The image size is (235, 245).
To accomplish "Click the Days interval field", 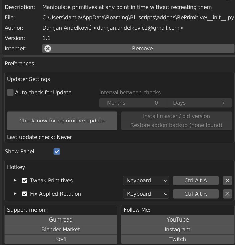I will [199, 103].
